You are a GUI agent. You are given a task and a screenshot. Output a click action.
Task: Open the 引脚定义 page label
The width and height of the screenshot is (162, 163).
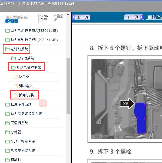pyautogui.click(x=26, y=86)
